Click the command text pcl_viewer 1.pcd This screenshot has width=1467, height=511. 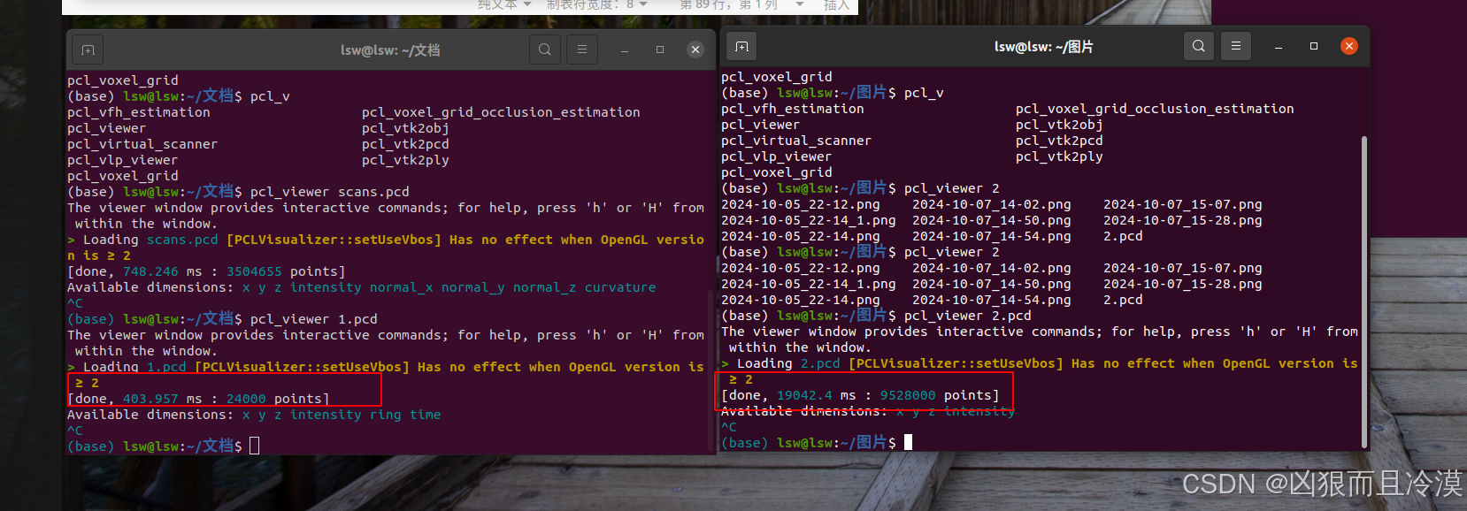(x=314, y=319)
